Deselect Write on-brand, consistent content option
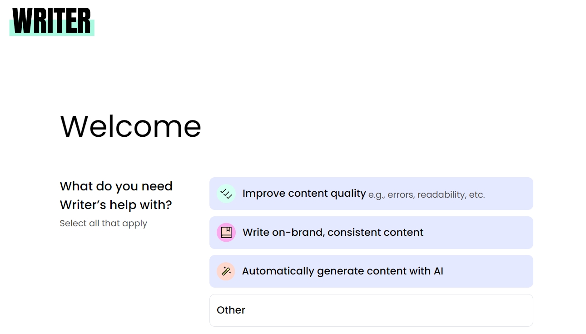This screenshot has width=586, height=334. point(371,233)
